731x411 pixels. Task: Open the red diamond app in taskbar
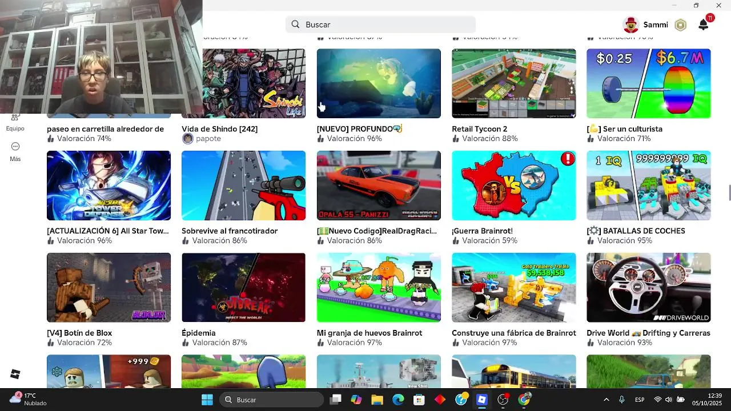click(x=440, y=400)
